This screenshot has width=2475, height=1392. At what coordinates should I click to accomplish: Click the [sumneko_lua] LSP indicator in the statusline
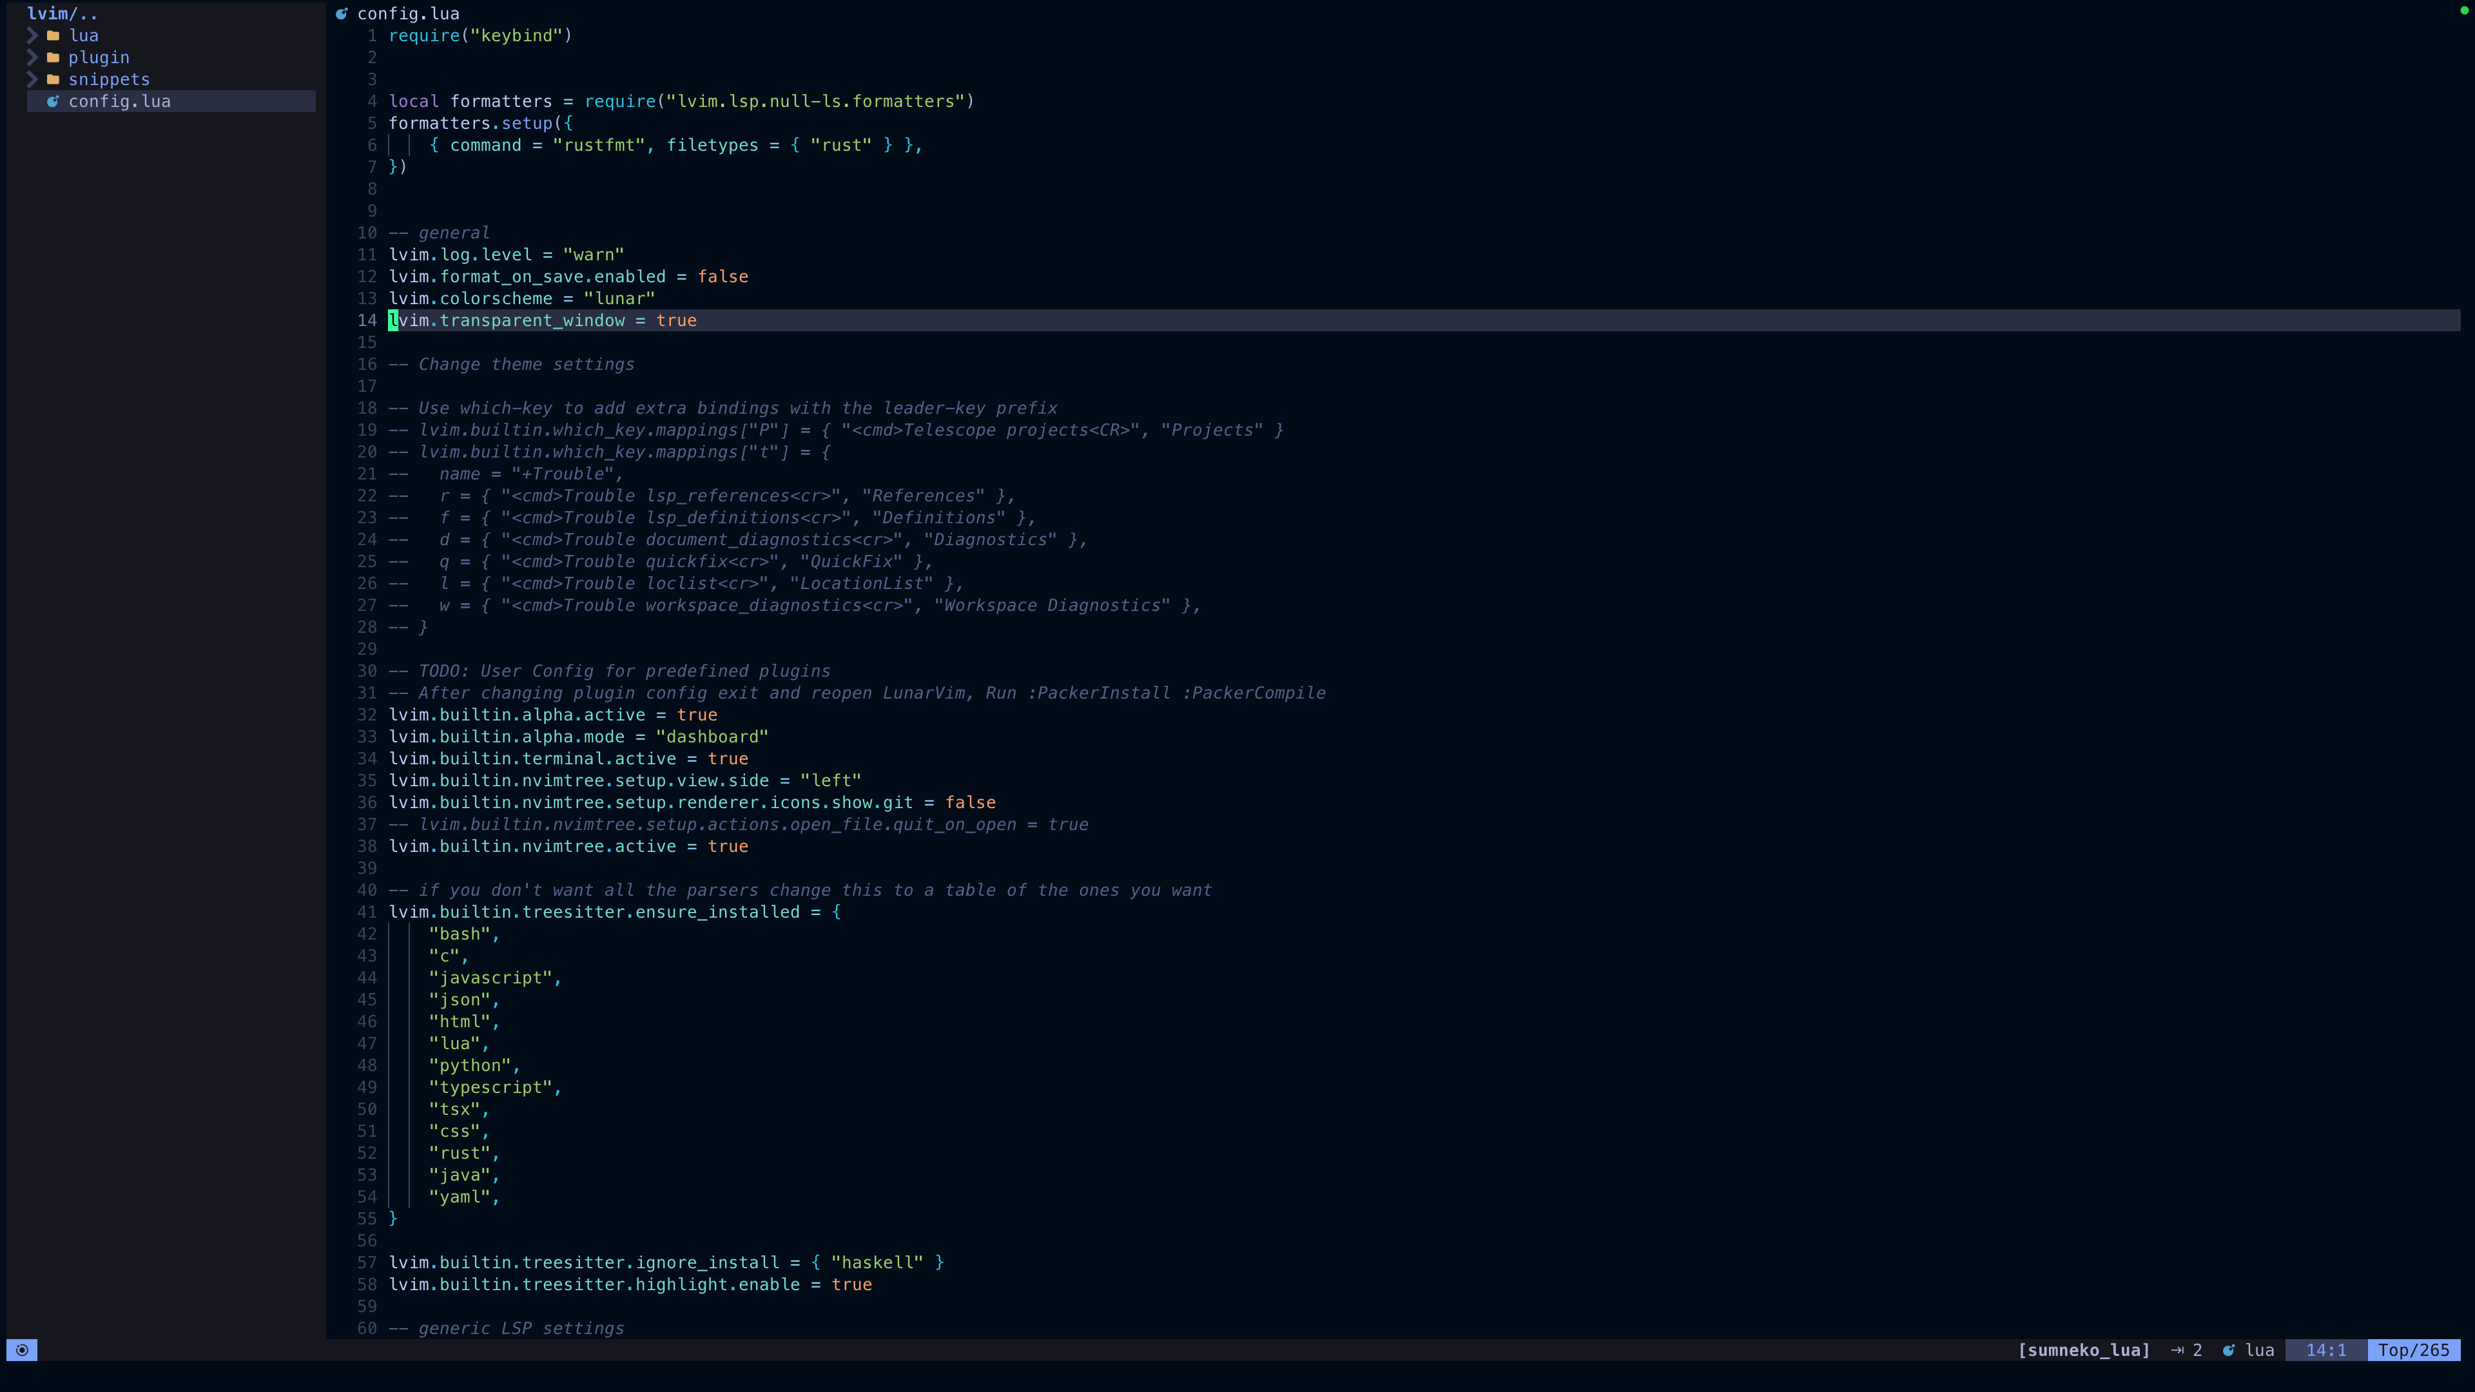2084,1349
